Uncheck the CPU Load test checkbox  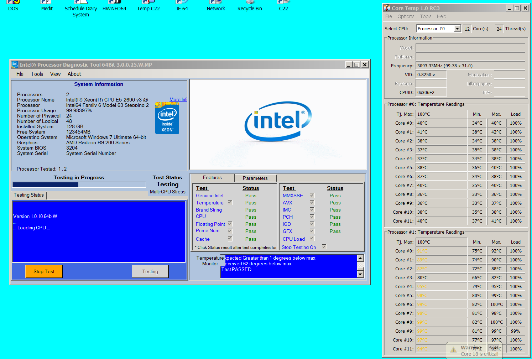pos(312,238)
